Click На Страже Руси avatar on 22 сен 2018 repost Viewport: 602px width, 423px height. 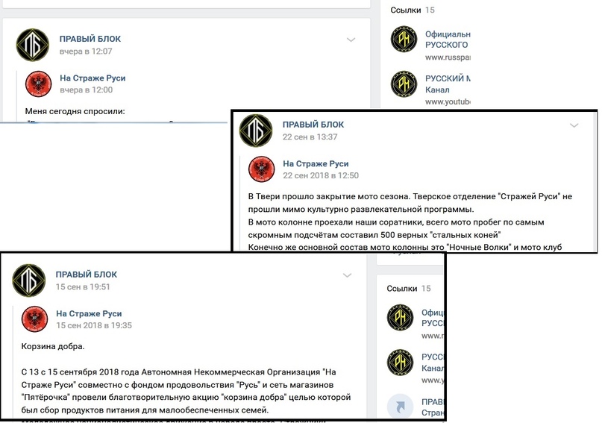[x=261, y=169]
